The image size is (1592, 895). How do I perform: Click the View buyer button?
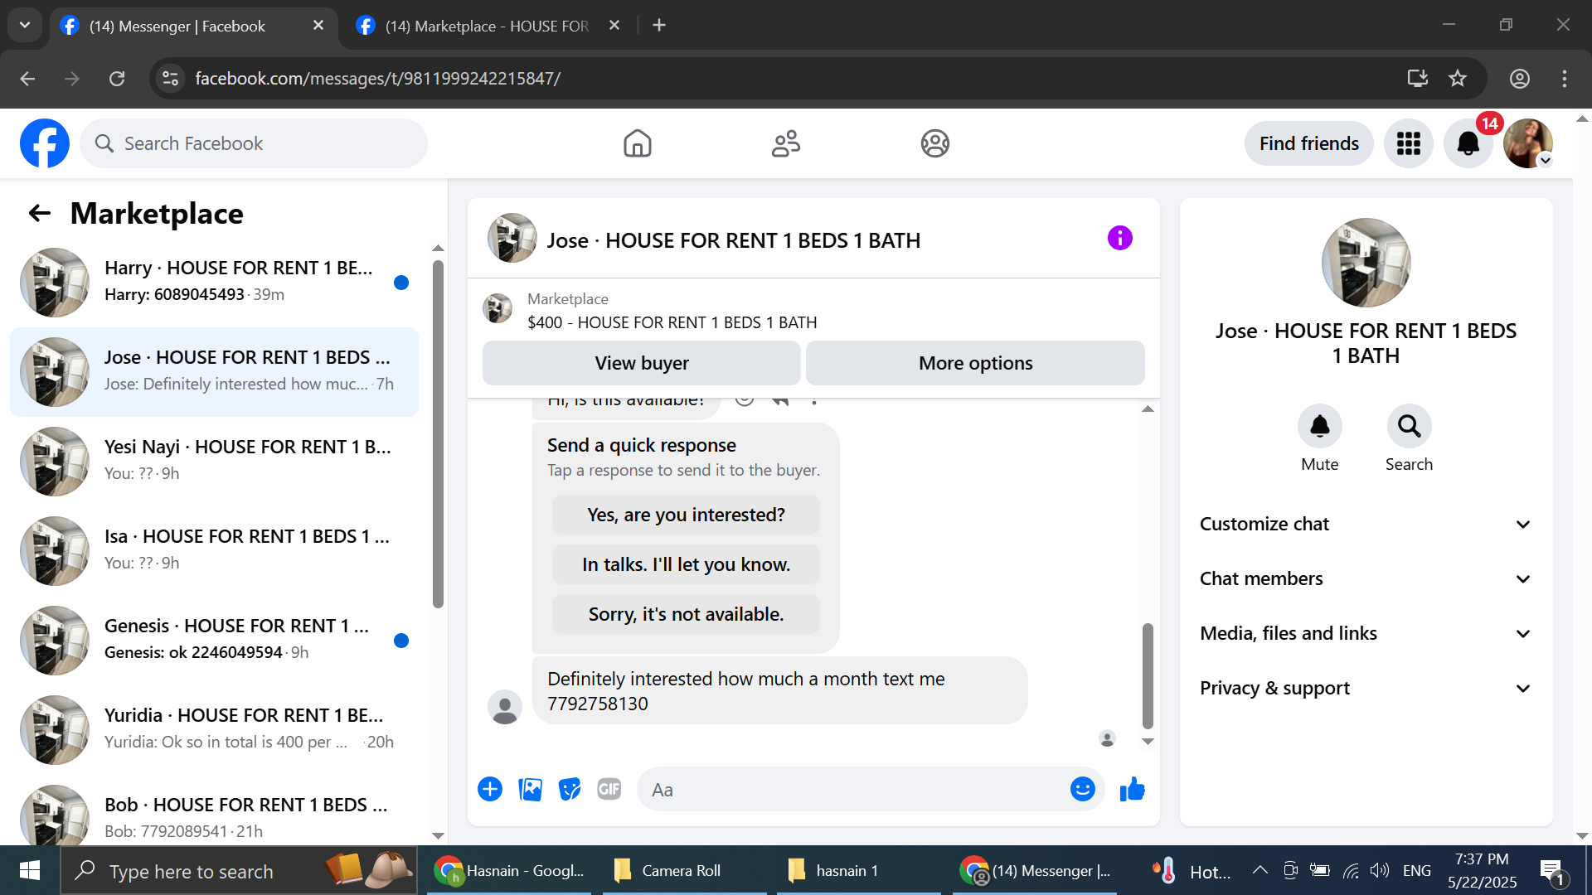642,363
